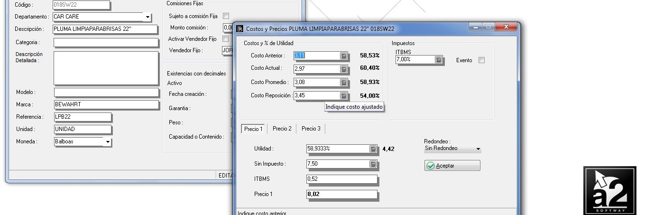Switch to the Precio 2 tab

click(282, 129)
